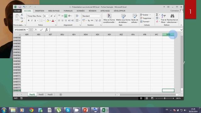Image resolution: width=201 pixels, height=113 pixels.
Task: Open Mise en forme conditionnelle
Action: [109, 19]
